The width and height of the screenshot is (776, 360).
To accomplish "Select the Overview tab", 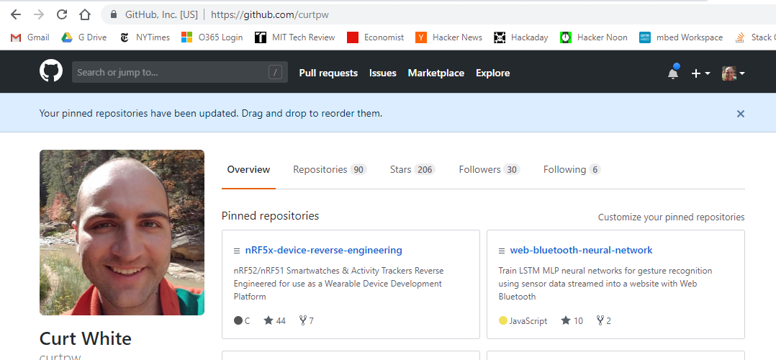I will click(x=248, y=169).
